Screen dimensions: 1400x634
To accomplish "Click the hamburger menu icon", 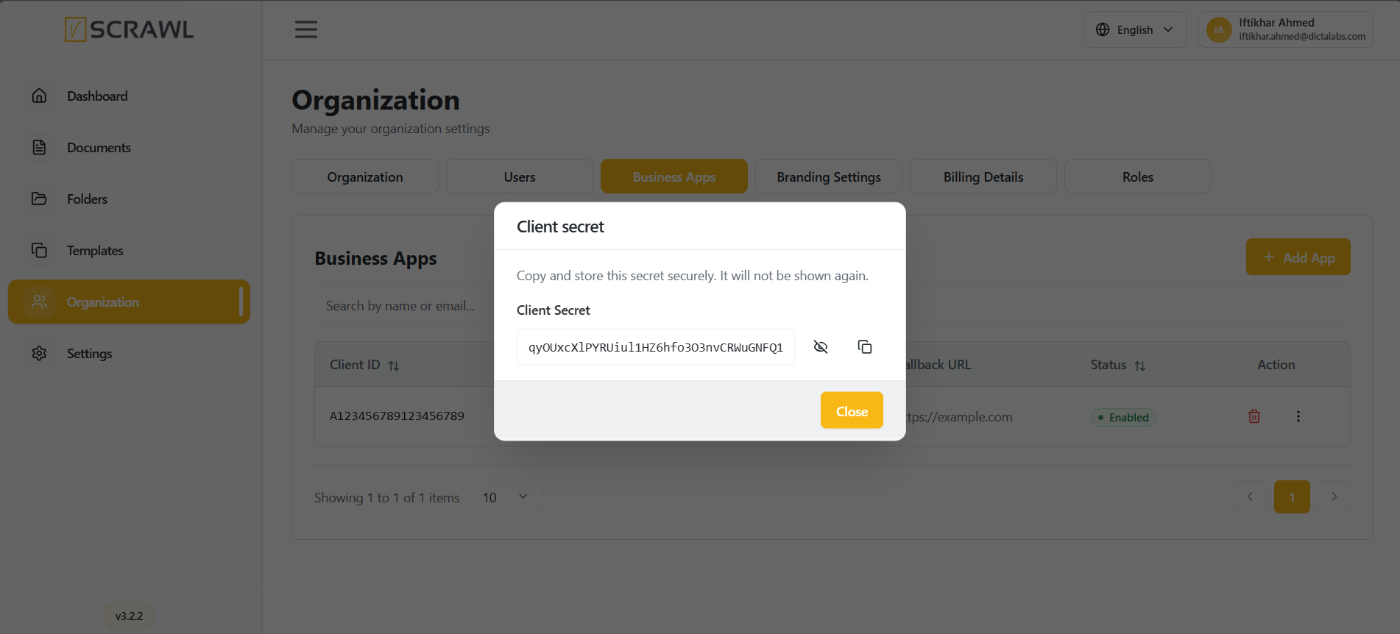I will coord(306,29).
